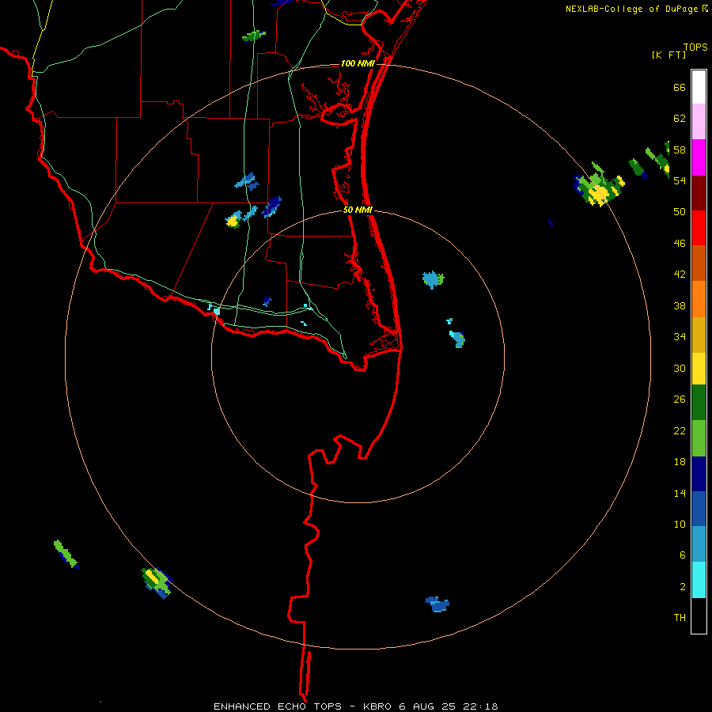Click legend value "26"
The width and height of the screenshot is (712, 712).
[x=680, y=400]
